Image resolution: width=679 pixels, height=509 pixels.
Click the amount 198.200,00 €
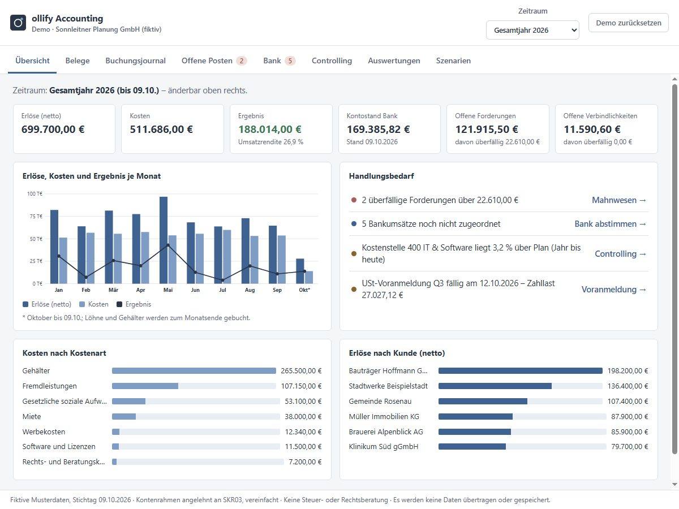[x=628, y=371]
